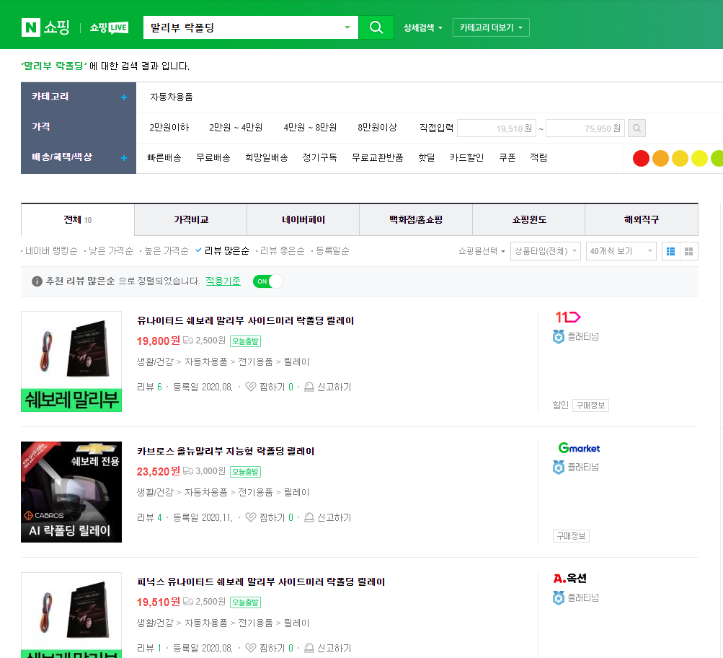
Task: Click plus icon next to 배송/혜택/색상
Action: click(123, 158)
